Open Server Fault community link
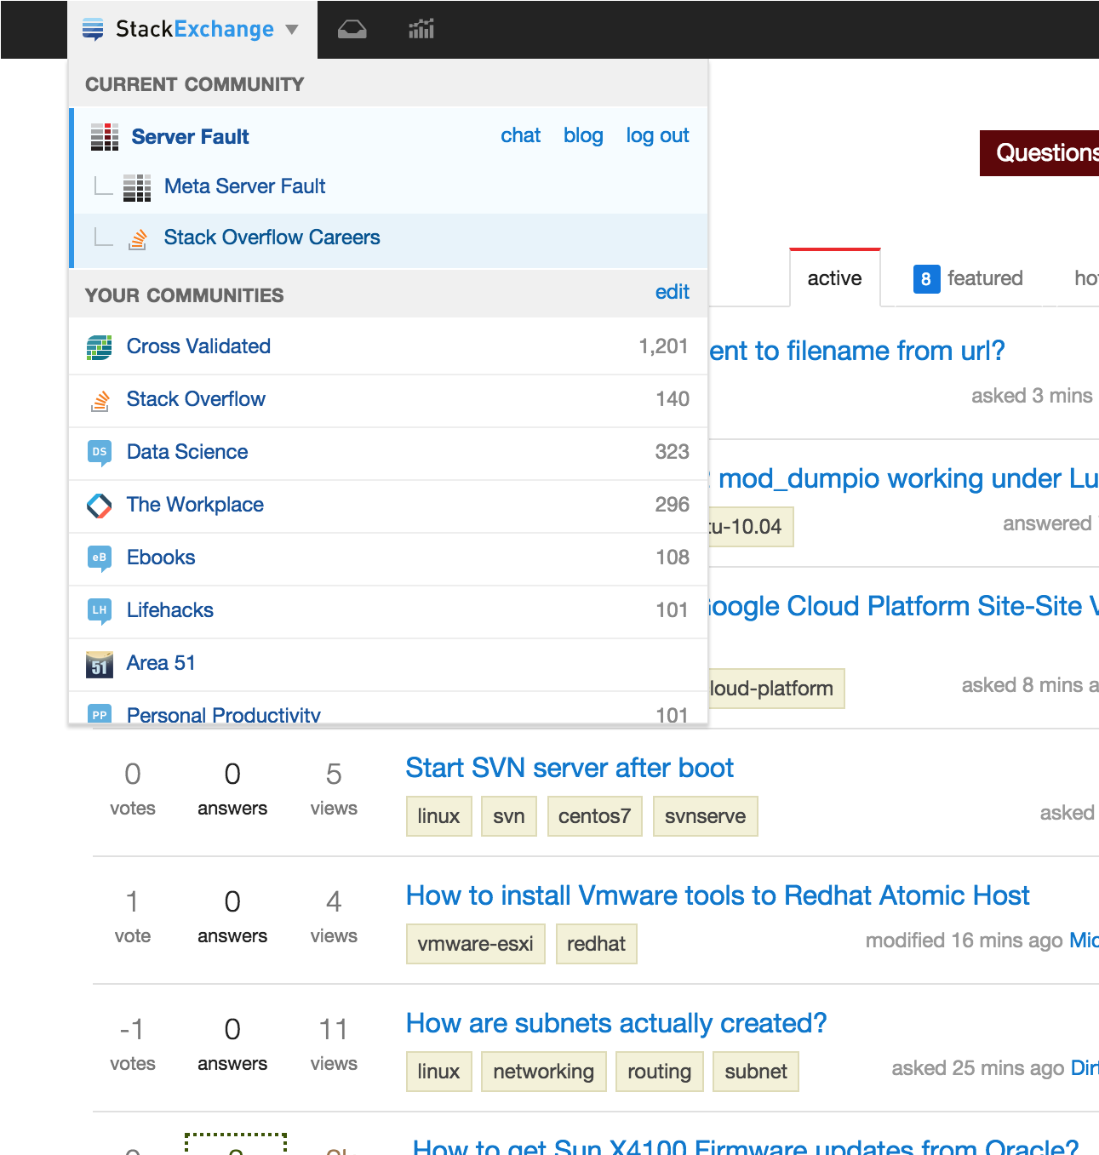Screen dimensions: 1099x1155 coord(190,137)
